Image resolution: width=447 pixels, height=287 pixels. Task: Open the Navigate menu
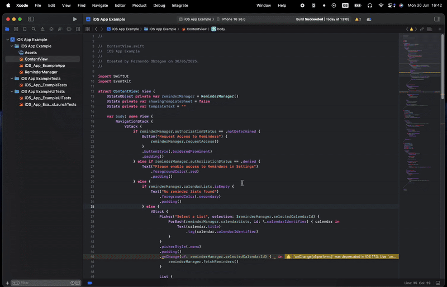point(100,6)
